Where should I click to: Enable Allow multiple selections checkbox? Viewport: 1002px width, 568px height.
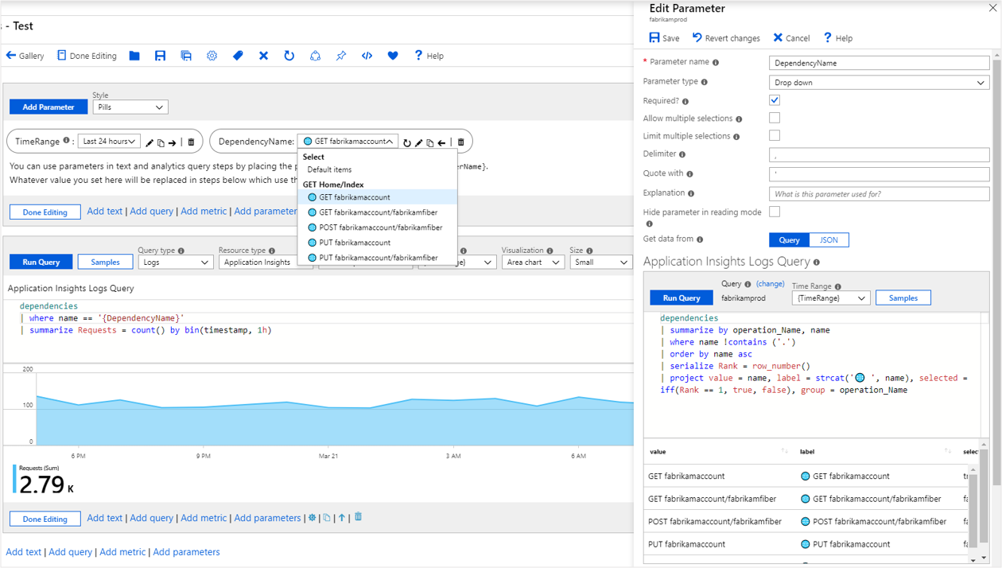[775, 118]
